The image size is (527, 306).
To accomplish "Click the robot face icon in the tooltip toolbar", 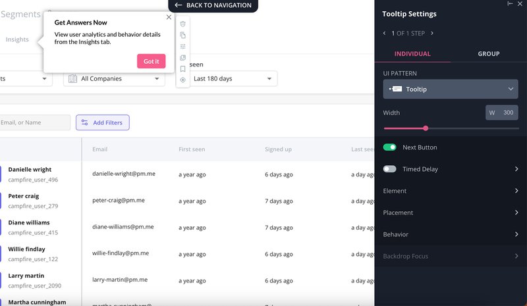I will (183, 24).
